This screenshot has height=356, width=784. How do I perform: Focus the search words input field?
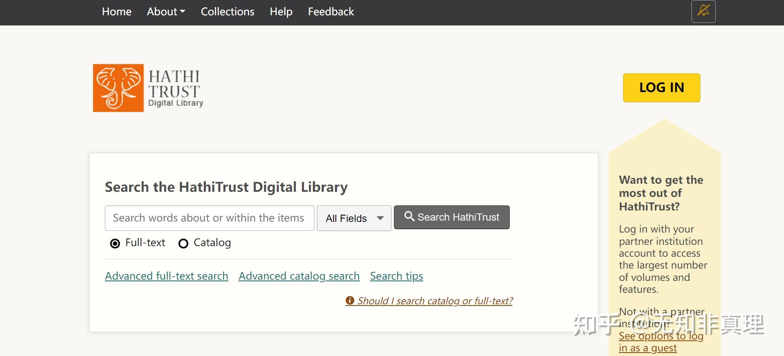pyautogui.click(x=209, y=218)
